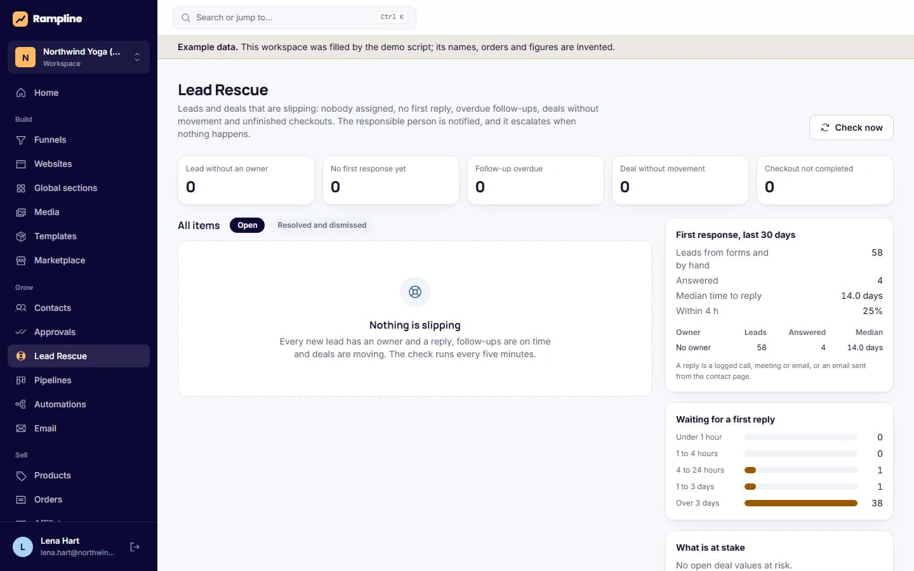Click the search magnifier icon
914x571 pixels.
point(186,18)
